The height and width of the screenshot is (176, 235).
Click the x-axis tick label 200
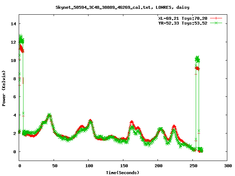coord(159,166)
